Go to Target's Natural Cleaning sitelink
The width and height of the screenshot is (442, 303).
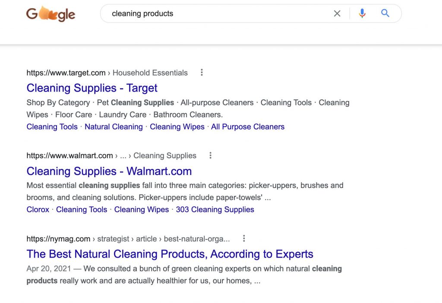tap(114, 127)
